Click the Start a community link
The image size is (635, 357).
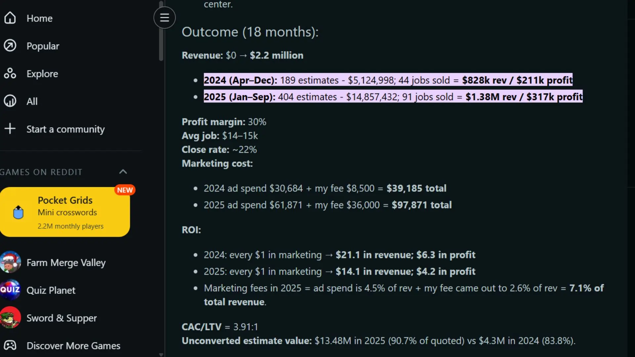(65, 129)
